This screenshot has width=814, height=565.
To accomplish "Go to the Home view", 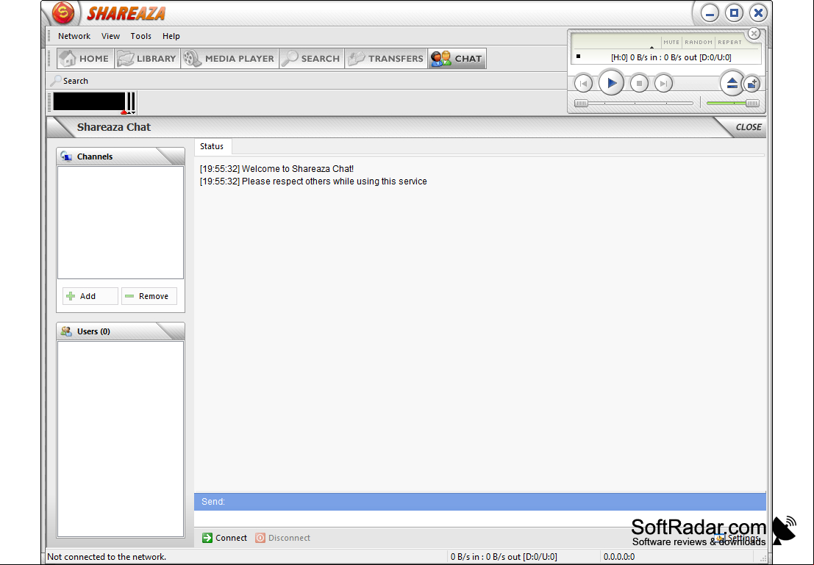I will (85, 59).
